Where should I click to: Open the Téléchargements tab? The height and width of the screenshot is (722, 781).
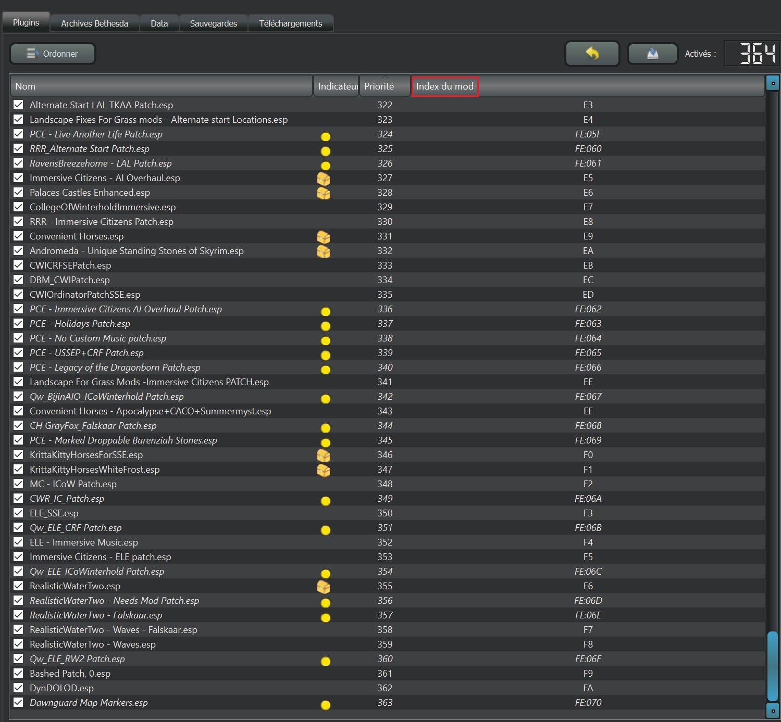pos(291,23)
